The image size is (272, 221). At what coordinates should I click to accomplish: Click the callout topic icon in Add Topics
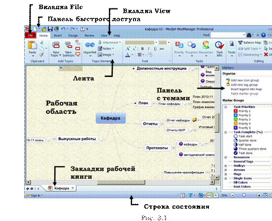(78, 55)
